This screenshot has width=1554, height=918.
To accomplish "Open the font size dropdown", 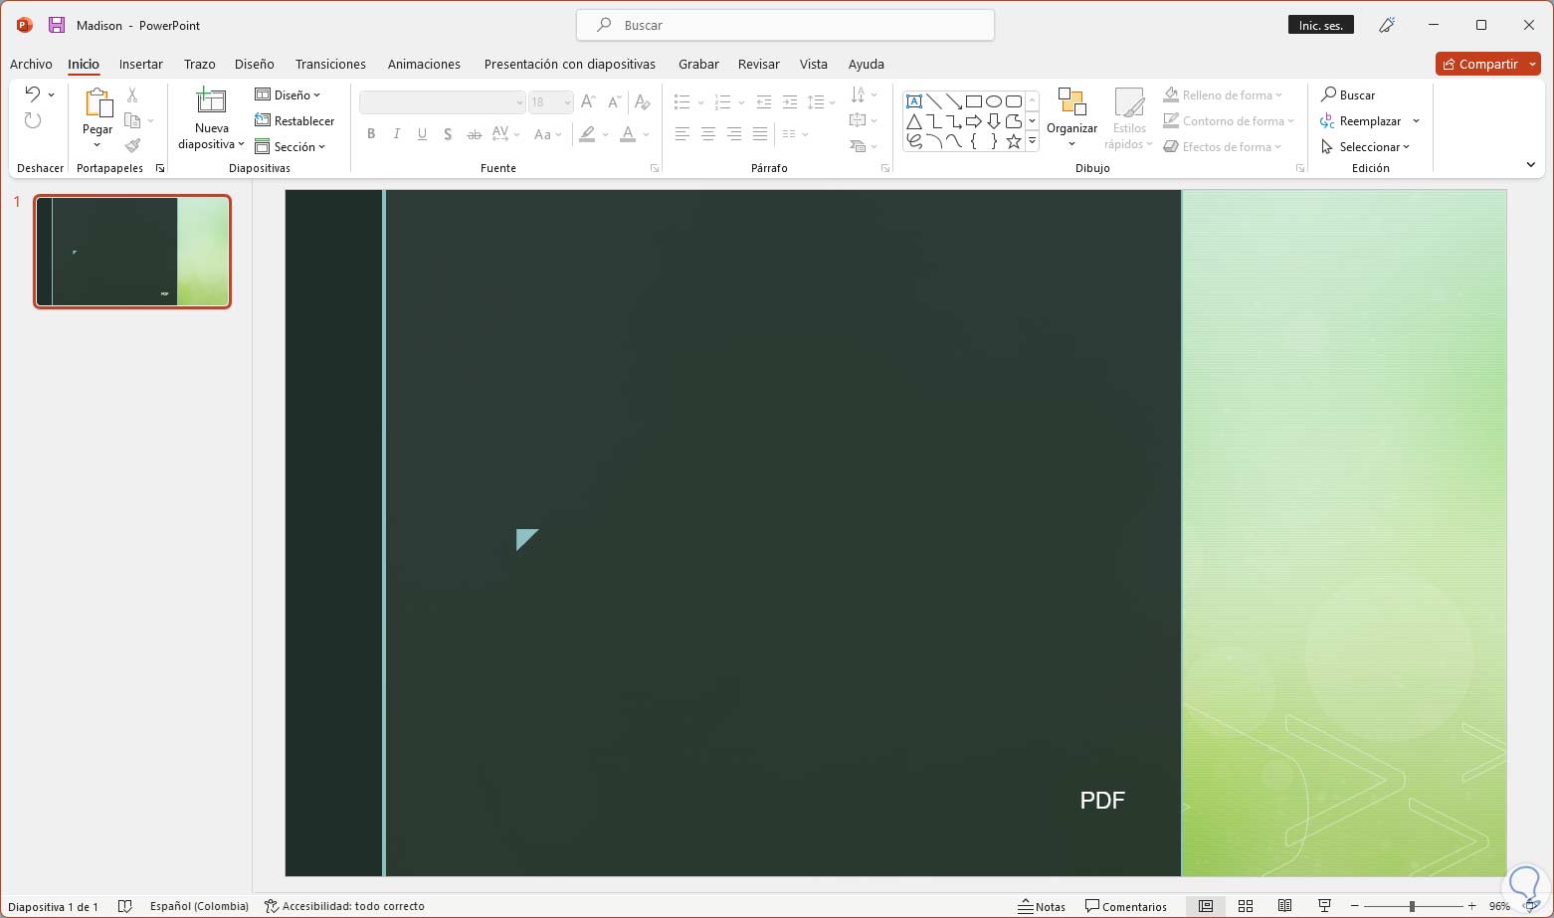I will pos(567,101).
